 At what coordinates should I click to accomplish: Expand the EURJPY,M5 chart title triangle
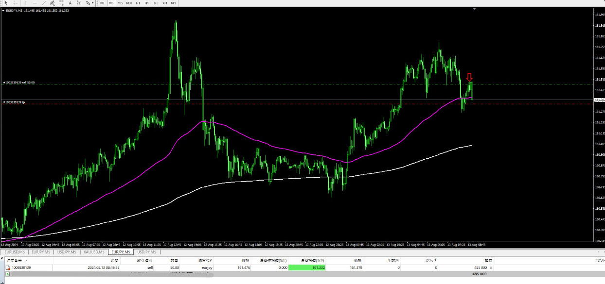click(2, 10)
